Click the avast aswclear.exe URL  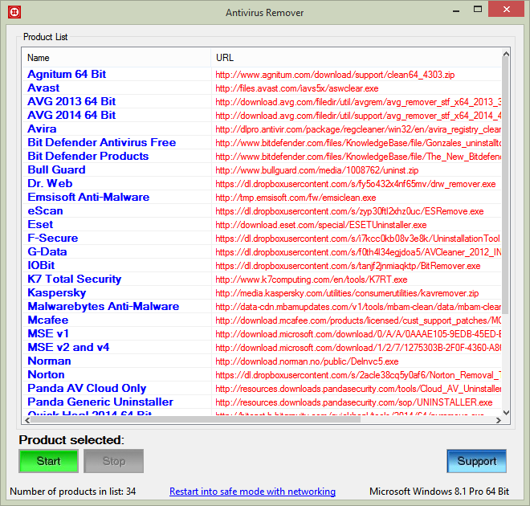297,88
